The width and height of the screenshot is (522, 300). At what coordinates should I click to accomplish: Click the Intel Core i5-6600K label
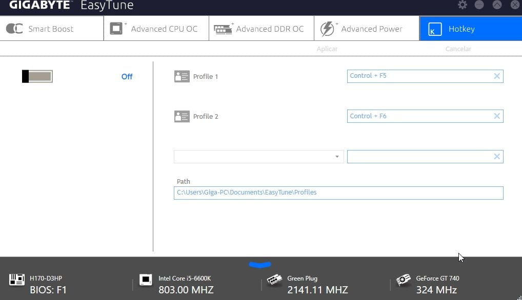(x=185, y=278)
